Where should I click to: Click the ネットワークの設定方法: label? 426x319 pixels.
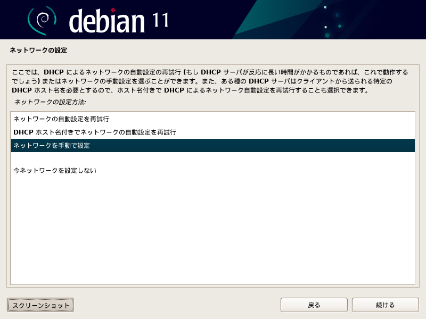pyautogui.click(x=50, y=102)
